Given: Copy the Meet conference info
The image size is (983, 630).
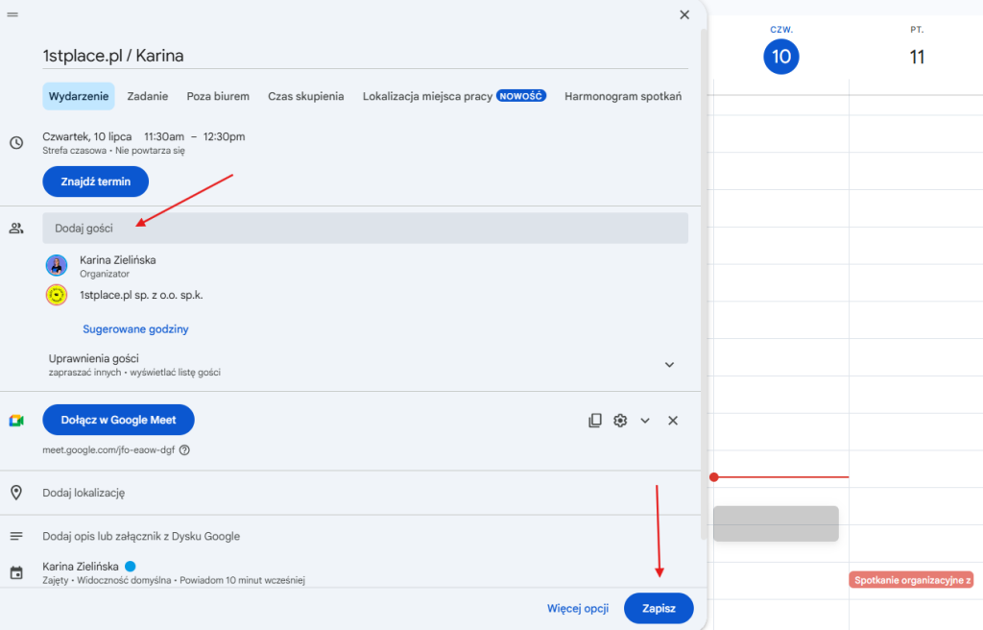Looking at the screenshot, I should click(x=595, y=421).
